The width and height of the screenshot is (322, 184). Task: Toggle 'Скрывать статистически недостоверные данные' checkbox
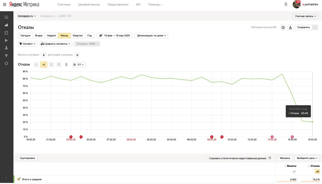click(x=207, y=158)
